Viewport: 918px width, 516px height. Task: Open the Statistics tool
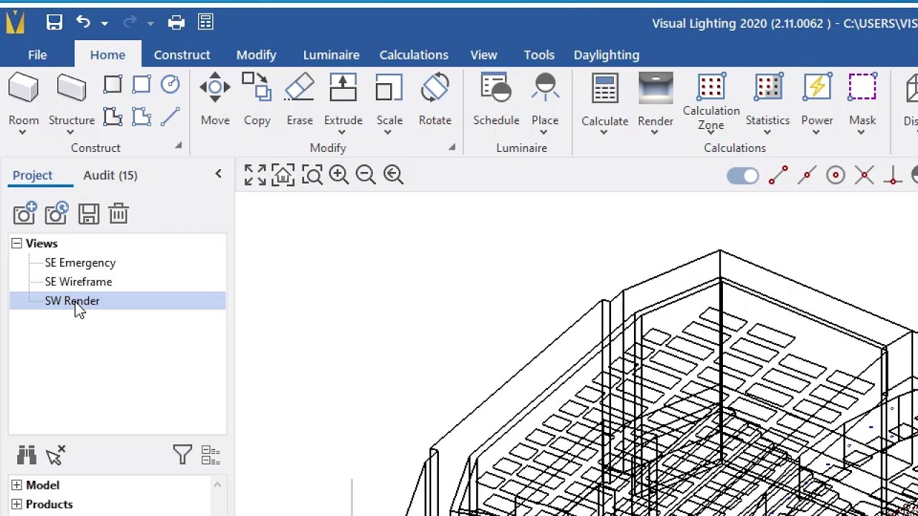click(x=767, y=100)
